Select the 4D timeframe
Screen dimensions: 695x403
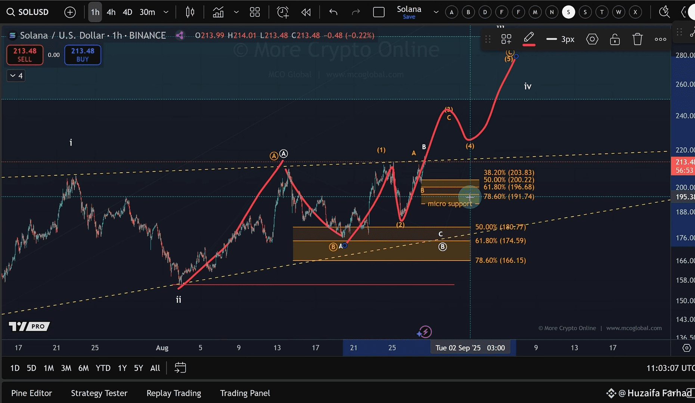pyautogui.click(x=127, y=12)
